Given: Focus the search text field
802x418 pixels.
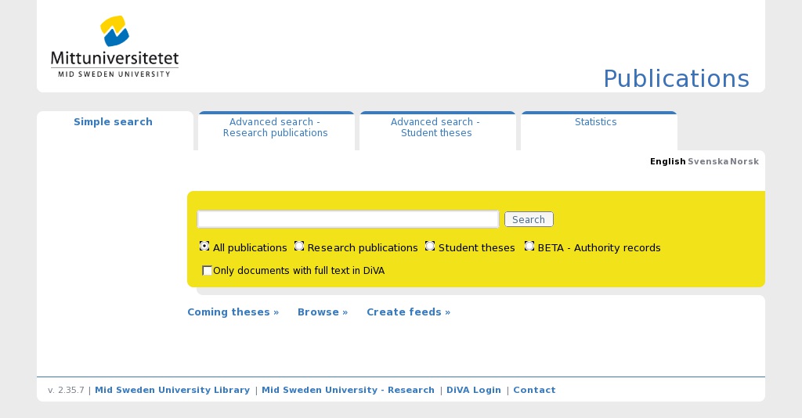Looking at the screenshot, I should point(348,219).
